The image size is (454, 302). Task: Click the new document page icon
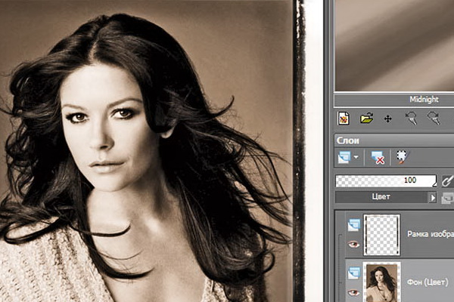tap(344, 119)
